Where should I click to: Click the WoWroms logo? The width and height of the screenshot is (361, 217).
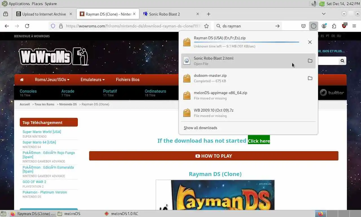54,57
